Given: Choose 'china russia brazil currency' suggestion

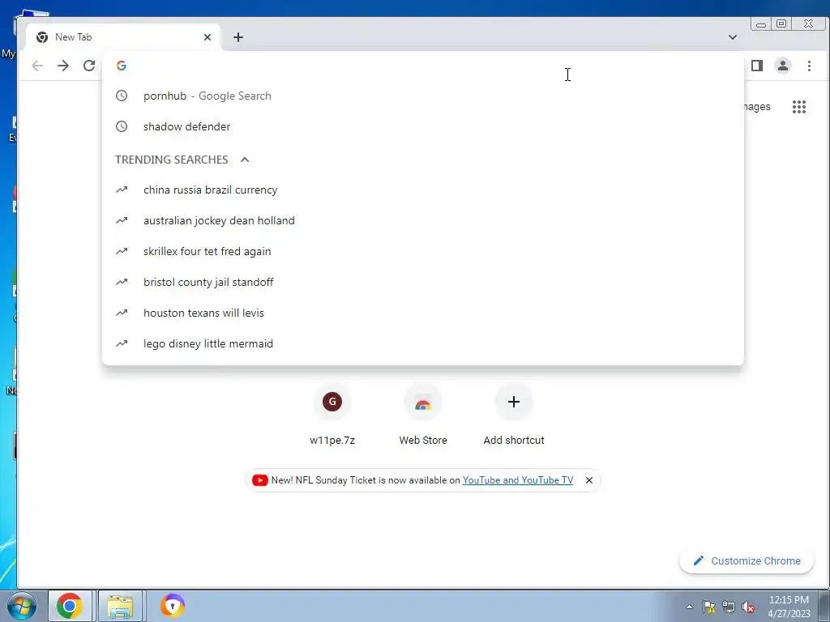Looking at the screenshot, I should click(423, 190).
